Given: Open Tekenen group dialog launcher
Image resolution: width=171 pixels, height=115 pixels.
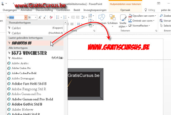Looking at the screenshot, I should [156, 31].
